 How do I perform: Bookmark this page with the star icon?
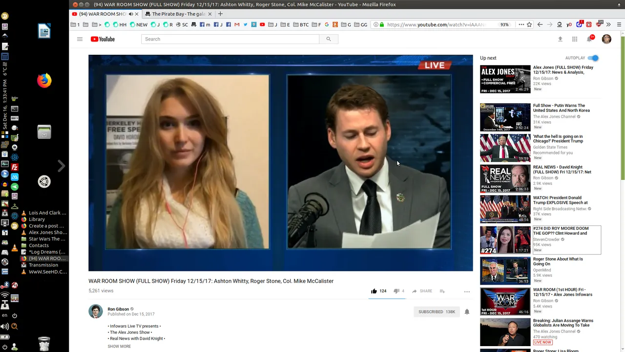click(x=529, y=24)
